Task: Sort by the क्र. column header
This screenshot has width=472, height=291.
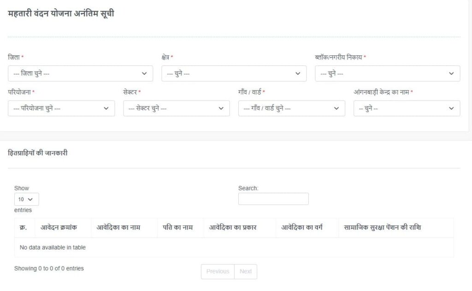Action: [23, 227]
